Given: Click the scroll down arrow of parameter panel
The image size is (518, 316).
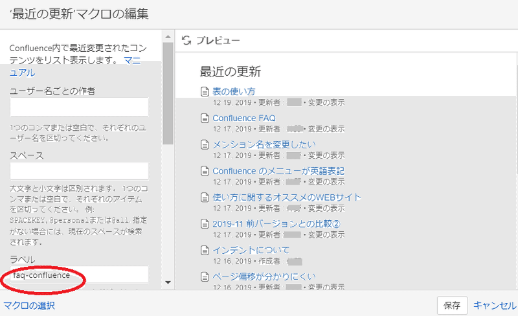Looking at the screenshot, I should 168,282.
